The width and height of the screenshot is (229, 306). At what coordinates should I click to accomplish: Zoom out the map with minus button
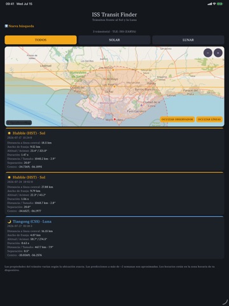(208, 53)
